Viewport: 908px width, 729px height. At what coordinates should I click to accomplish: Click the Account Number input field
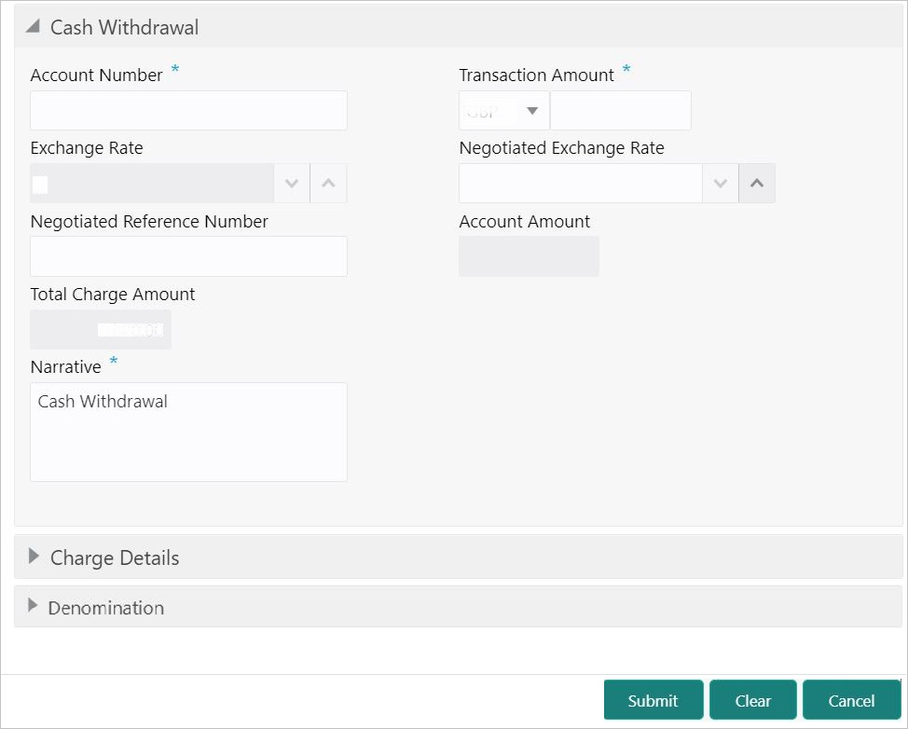(189, 110)
